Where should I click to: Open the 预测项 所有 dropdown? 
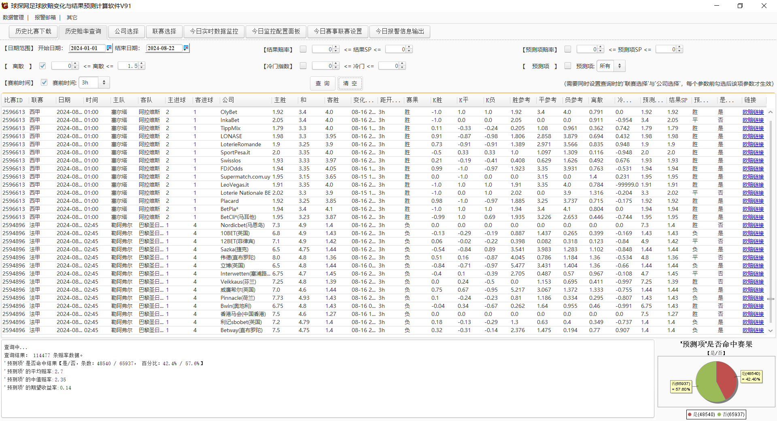point(611,66)
